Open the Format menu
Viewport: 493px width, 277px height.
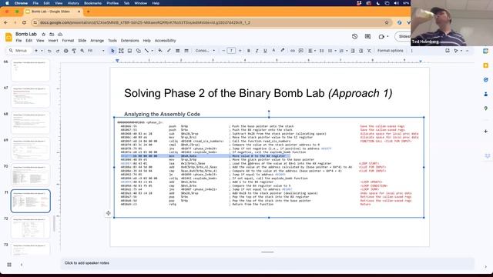click(68, 41)
